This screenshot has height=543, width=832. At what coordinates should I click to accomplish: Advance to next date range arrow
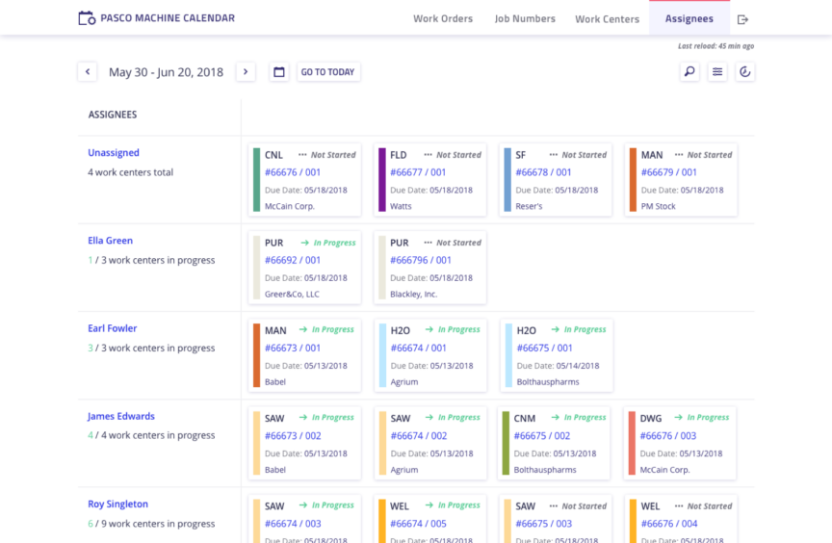(x=246, y=72)
